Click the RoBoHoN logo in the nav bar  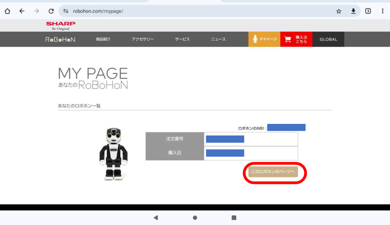[x=60, y=40]
